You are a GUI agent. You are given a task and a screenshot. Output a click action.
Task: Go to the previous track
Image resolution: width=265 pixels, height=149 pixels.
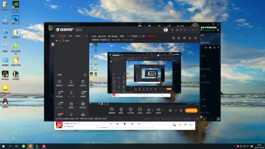click(x=117, y=124)
